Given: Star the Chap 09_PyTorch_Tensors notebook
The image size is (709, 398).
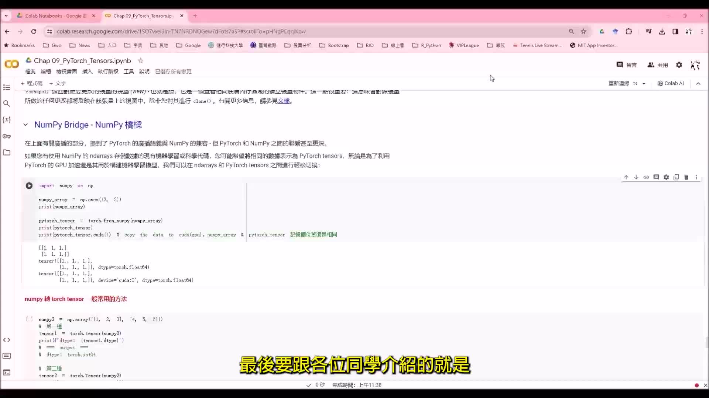Looking at the screenshot, I should pyautogui.click(x=140, y=61).
